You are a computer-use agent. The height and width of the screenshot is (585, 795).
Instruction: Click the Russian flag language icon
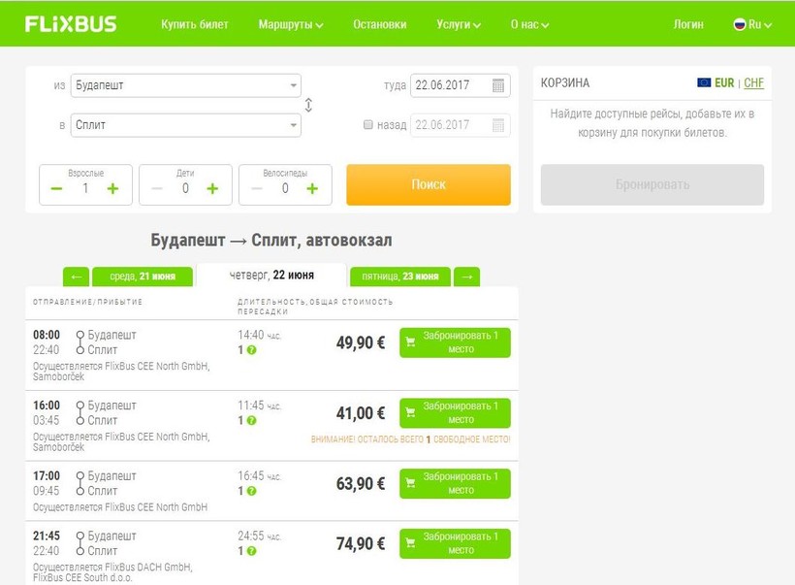[740, 24]
